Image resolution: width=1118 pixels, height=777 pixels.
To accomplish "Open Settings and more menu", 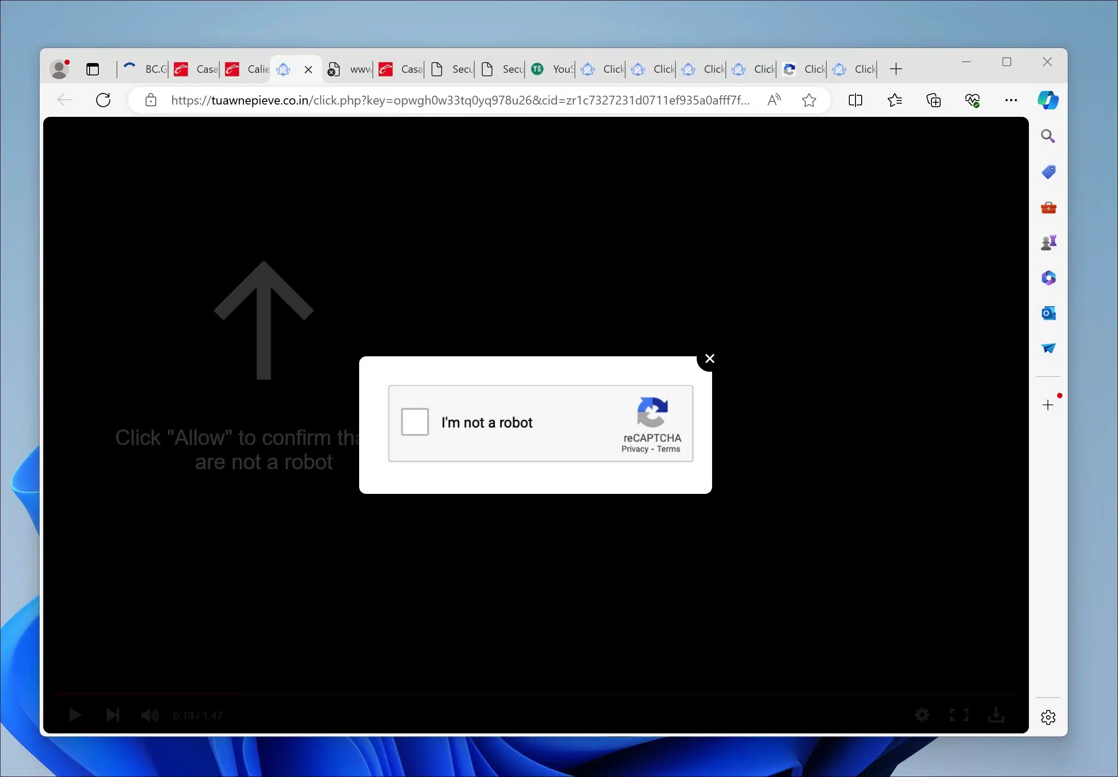I will (1011, 100).
